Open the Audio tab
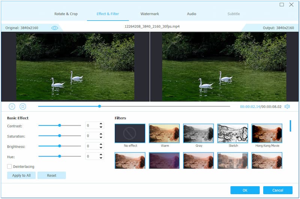 pos(192,14)
